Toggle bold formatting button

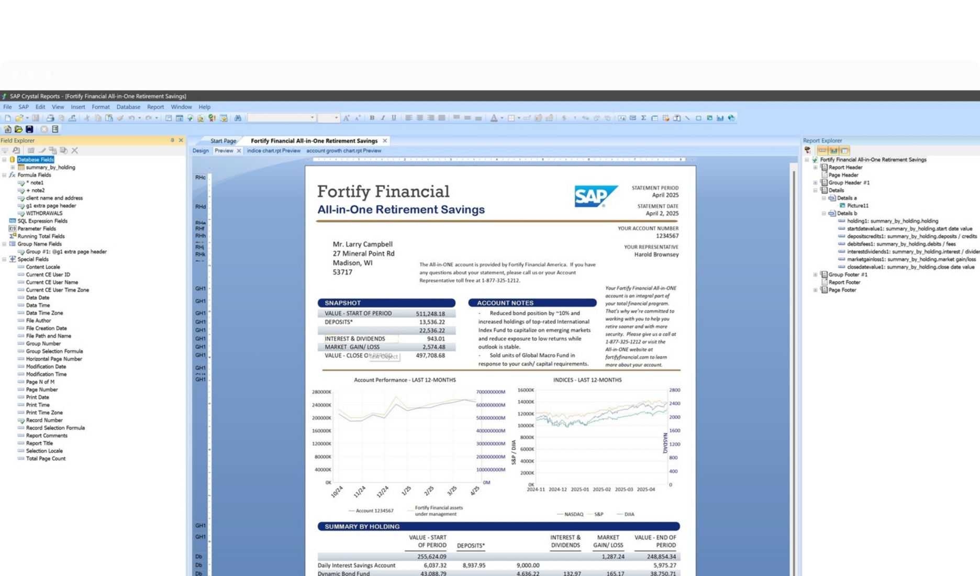tap(372, 118)
